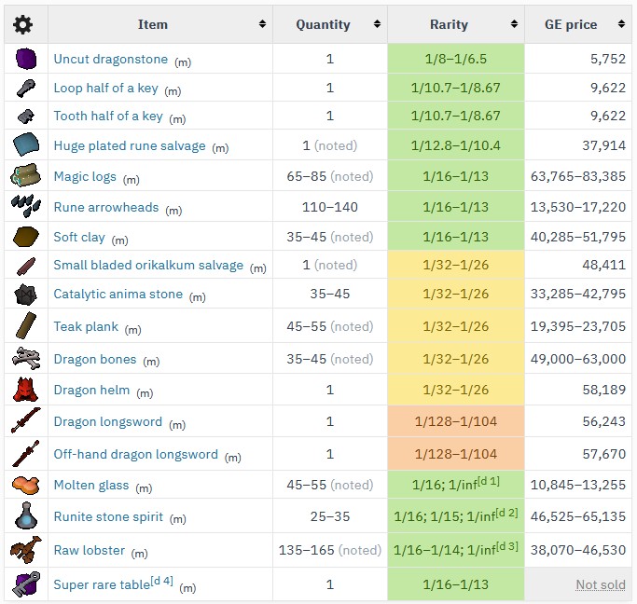Click the Teak plank item icon
Screen dimensions: 637x604
point(26,325)
